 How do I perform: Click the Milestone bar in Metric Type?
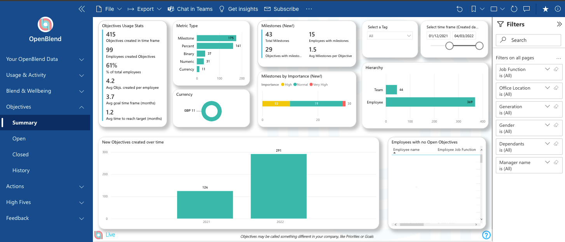[x=216, y=38]
